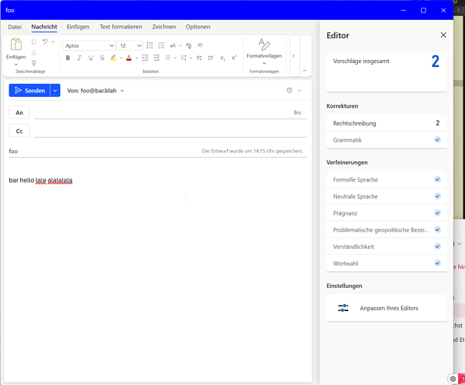Click the quote style icon
465x385 pixels.
200,45
